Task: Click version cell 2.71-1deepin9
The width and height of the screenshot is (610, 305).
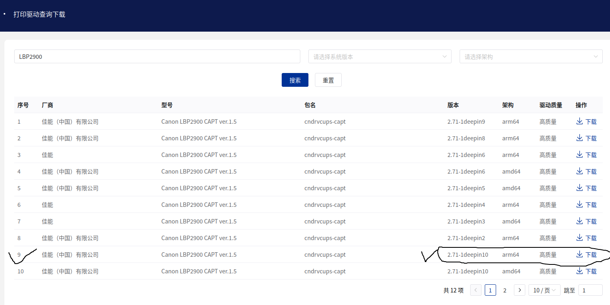Action: (x=466, y=122)
